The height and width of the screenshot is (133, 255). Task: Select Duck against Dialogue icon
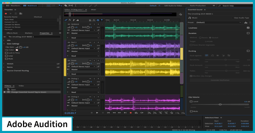coord(206,55)
